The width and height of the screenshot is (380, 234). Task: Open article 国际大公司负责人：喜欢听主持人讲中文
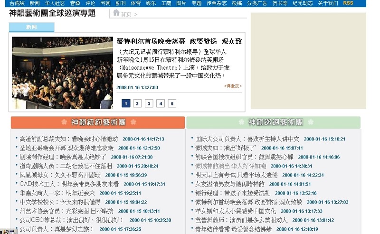tap(247, 139)
